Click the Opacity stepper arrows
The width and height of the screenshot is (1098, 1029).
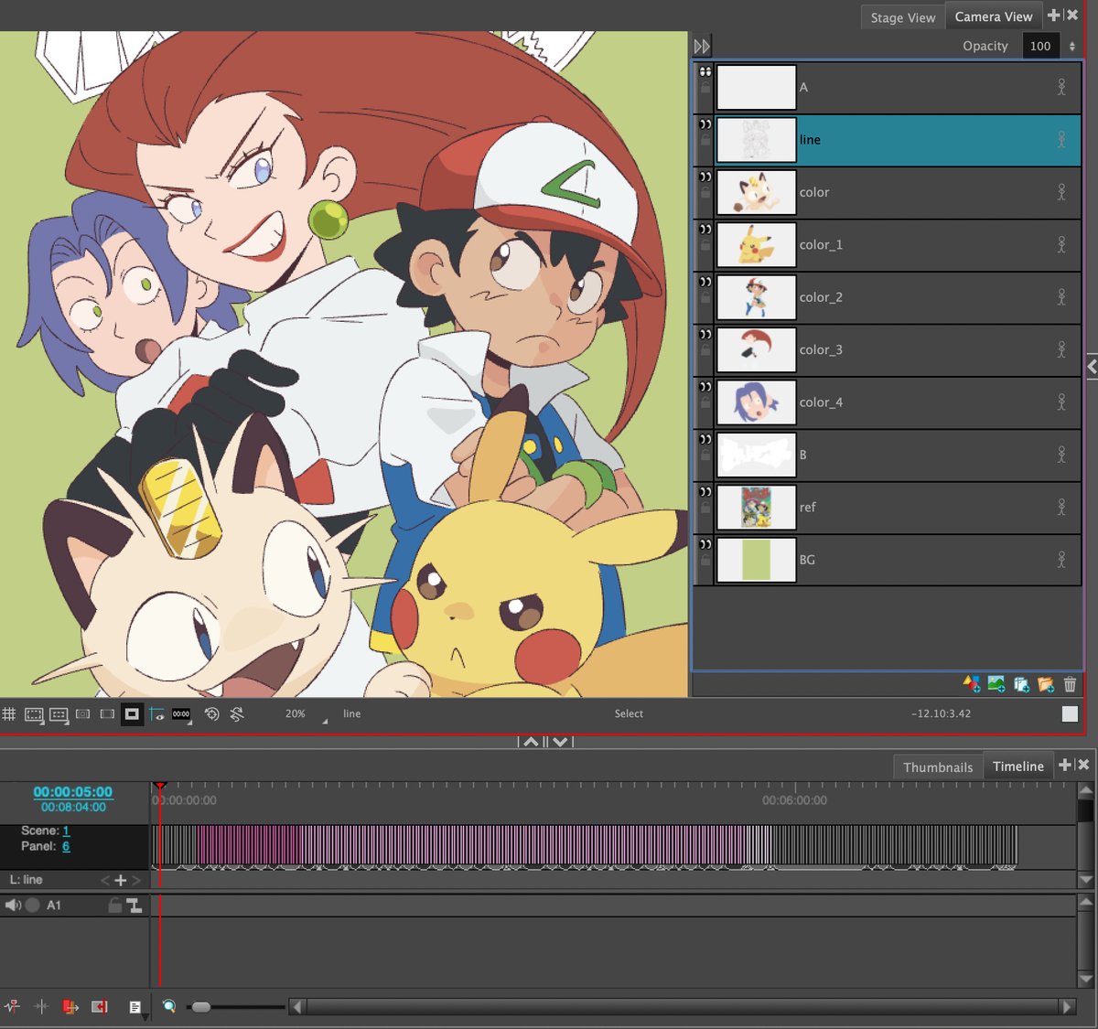tap(1072, 46)
